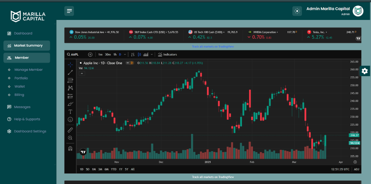Select the ruler measure tool
Image resolution: width=371 pixels, height=184 pixels.
(70, 130)
